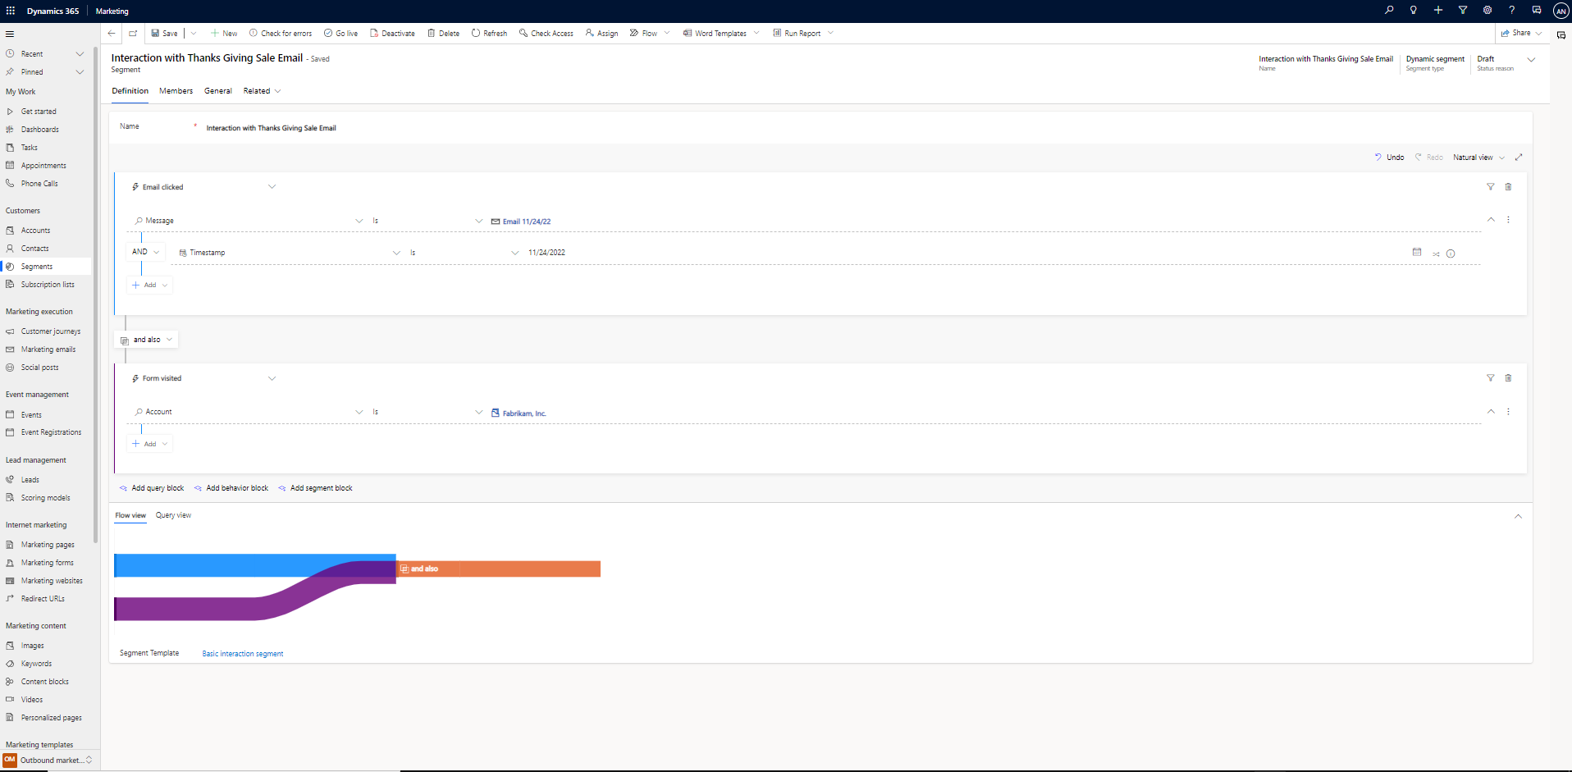1572x772 pixels.
Task: Open the 'and also' operator dropdown
Action: click(169, 340)
